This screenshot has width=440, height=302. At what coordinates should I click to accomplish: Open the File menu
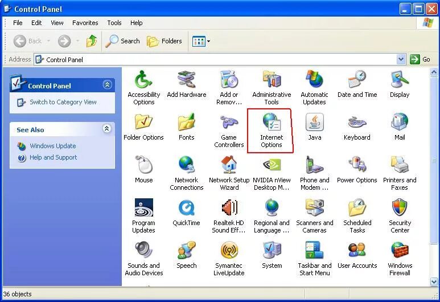18,23
